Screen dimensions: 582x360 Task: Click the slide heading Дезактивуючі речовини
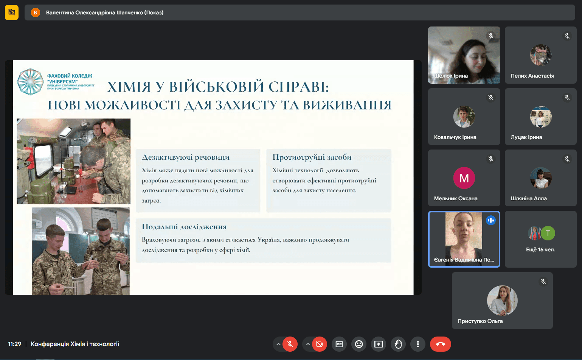coord(186,157)
